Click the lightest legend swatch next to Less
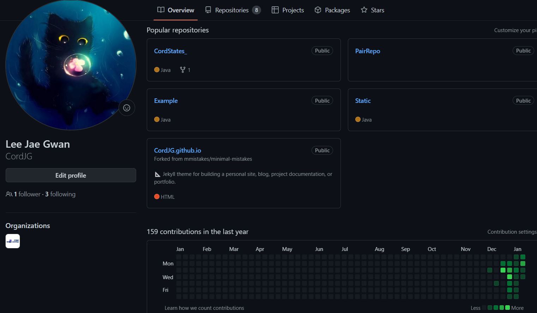 484,308
